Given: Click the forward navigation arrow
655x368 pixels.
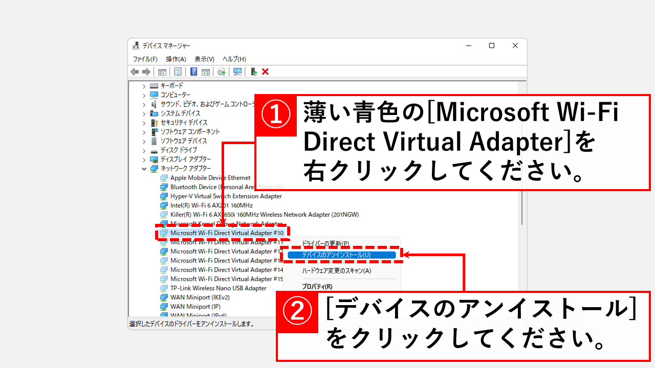Looking at the screenshot, I should [146, 72].
